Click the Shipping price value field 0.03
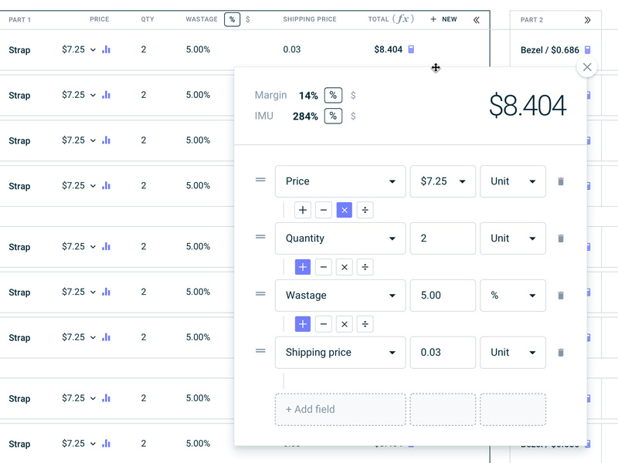 pyautogui.click(x=443, y=353)
